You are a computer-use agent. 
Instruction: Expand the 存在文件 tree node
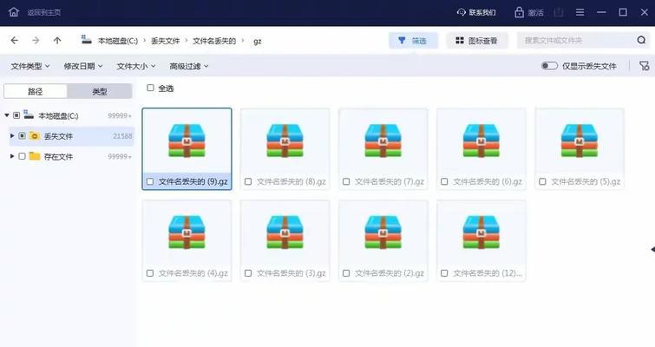(12, 156)
